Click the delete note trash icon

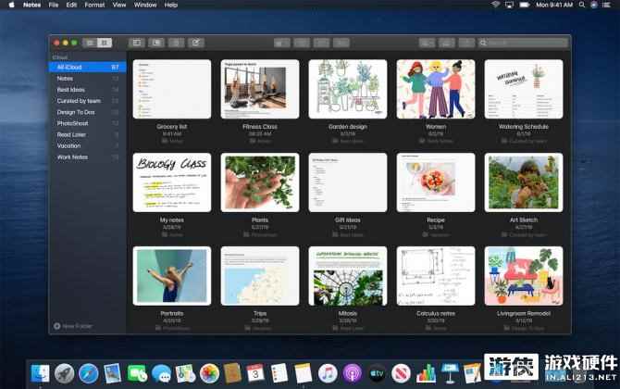177,43
